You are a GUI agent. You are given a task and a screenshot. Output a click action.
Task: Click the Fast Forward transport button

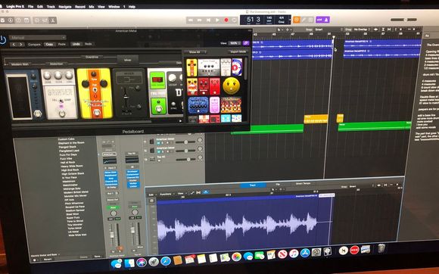[x=199, y=20]
